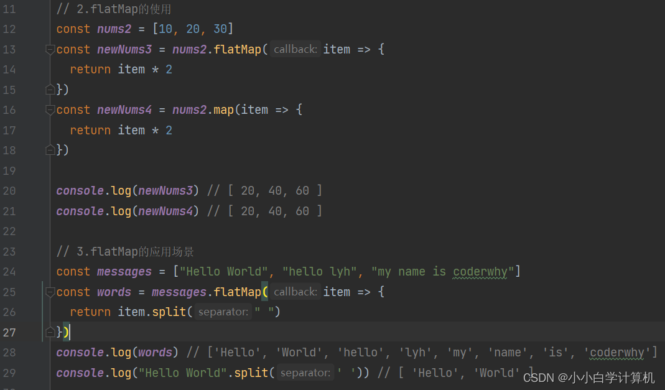The image size is (665, 390).
Task: Click the callback hint on line 25
Action: tap(295, 292)
